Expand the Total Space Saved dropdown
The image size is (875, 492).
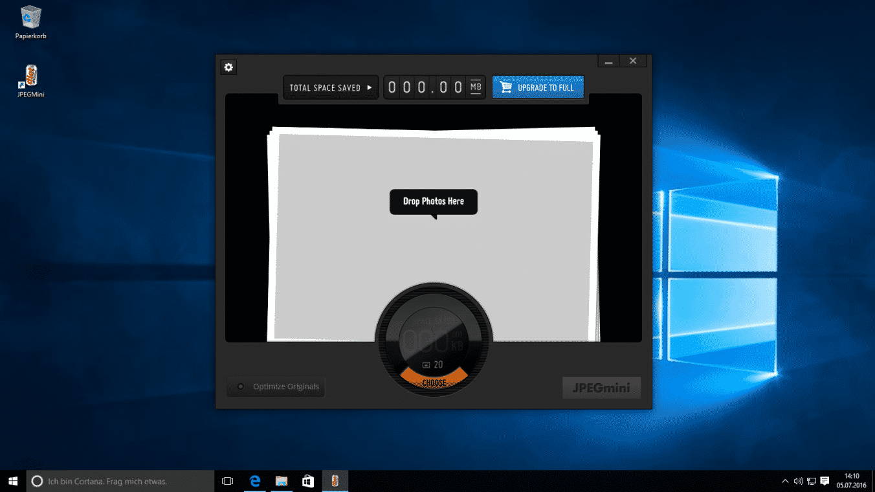tap(331, 87)
